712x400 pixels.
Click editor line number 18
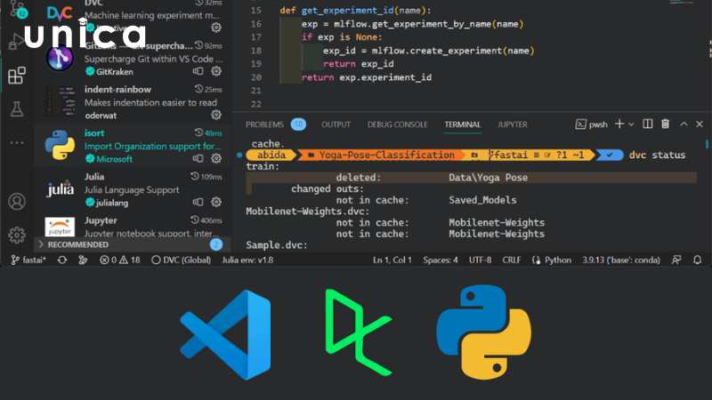[256, 51]
